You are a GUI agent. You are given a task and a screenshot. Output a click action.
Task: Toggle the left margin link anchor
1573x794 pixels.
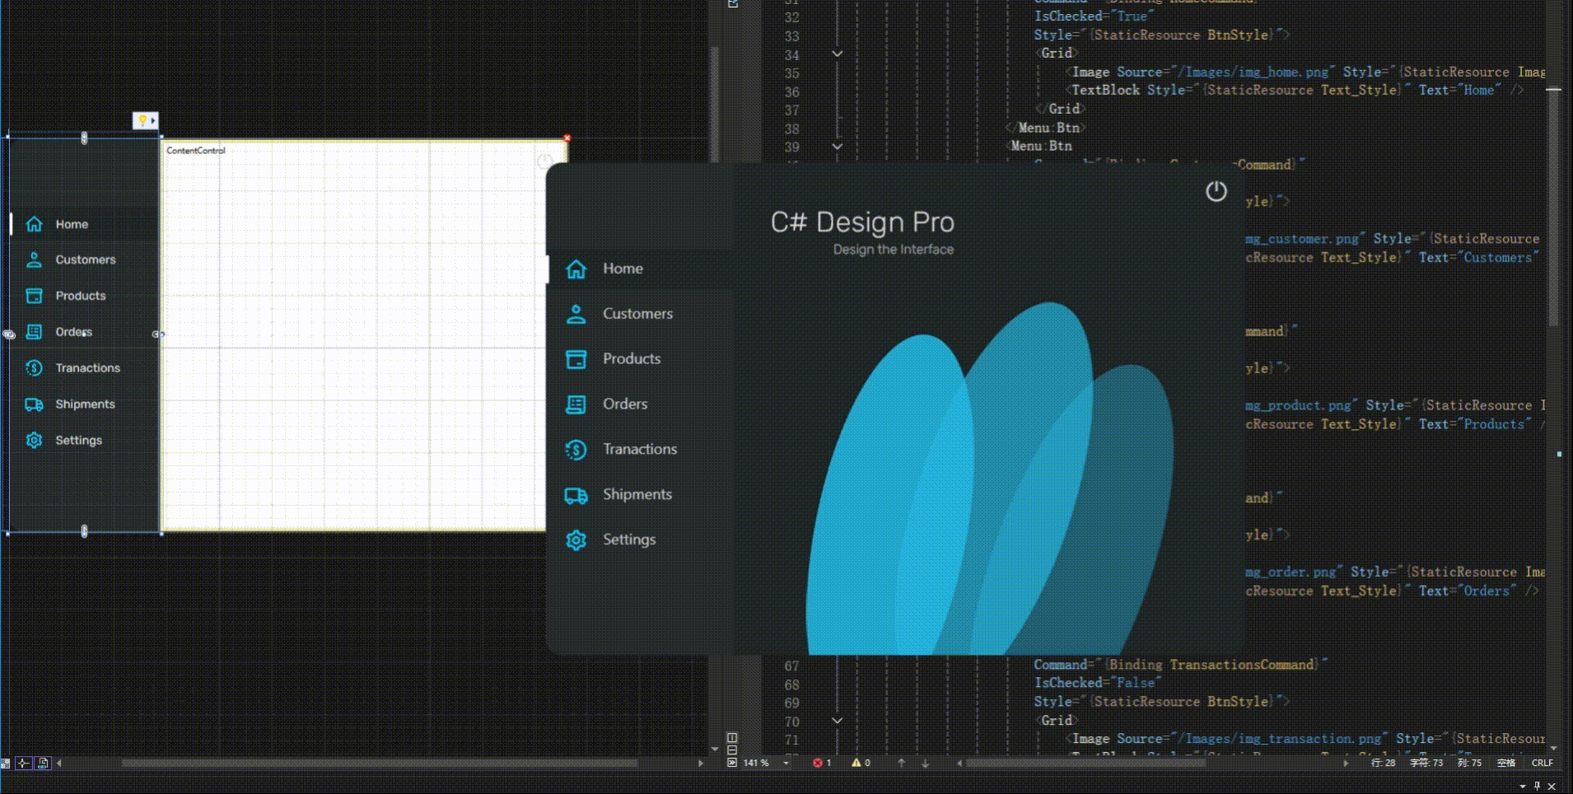(x=8, y=334)
